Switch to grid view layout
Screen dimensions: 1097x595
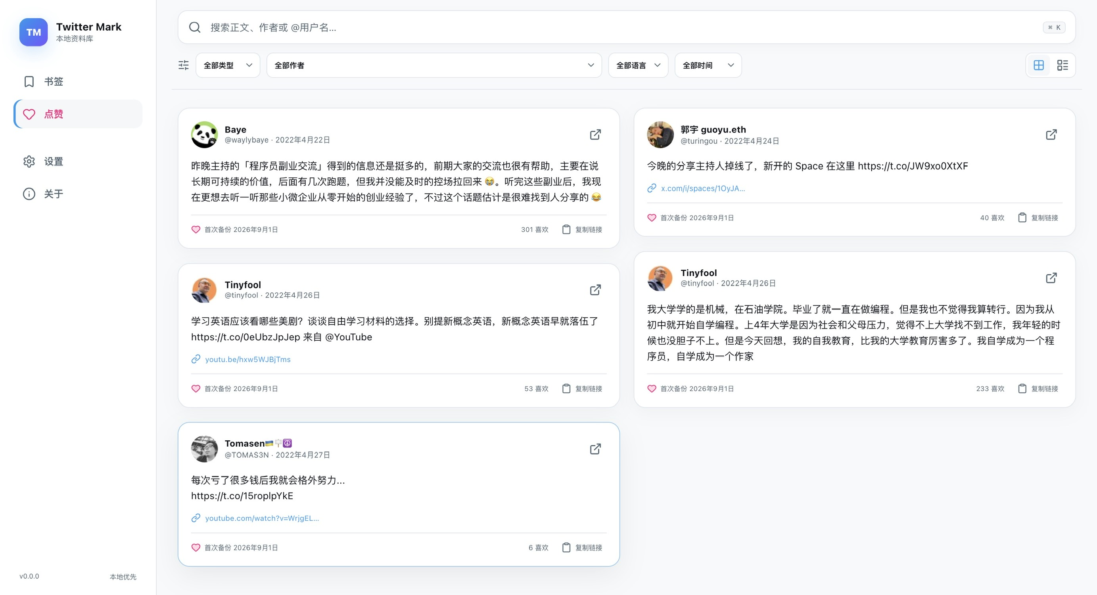click(1039, 65)
